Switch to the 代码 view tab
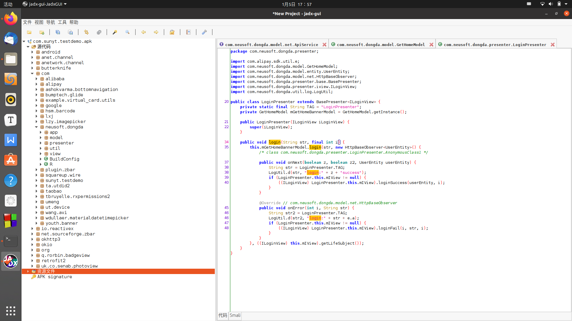This screenshot has width=572, height=321. coord(223,315)
